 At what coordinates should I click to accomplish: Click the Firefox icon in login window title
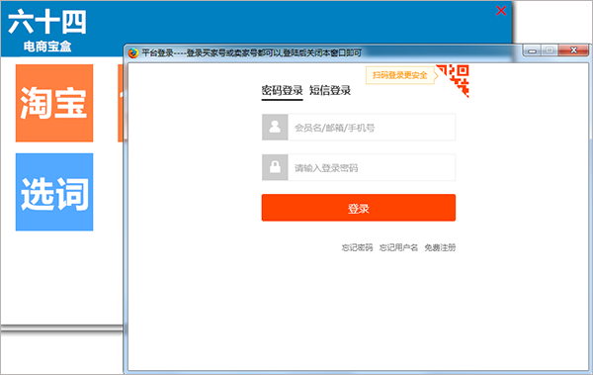(133, 53)
